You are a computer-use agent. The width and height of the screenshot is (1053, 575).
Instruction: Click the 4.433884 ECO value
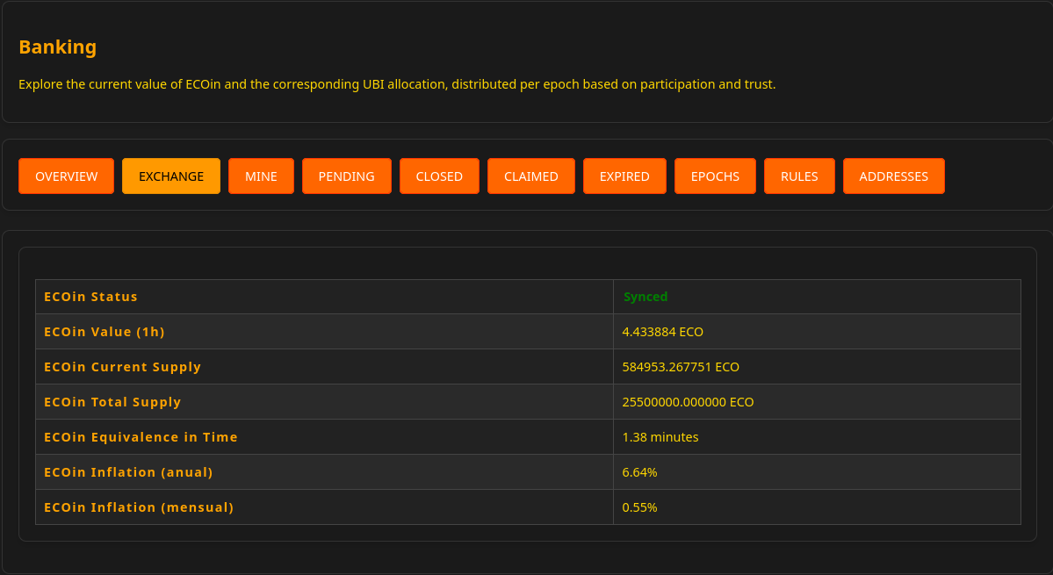tap(662, 332)
